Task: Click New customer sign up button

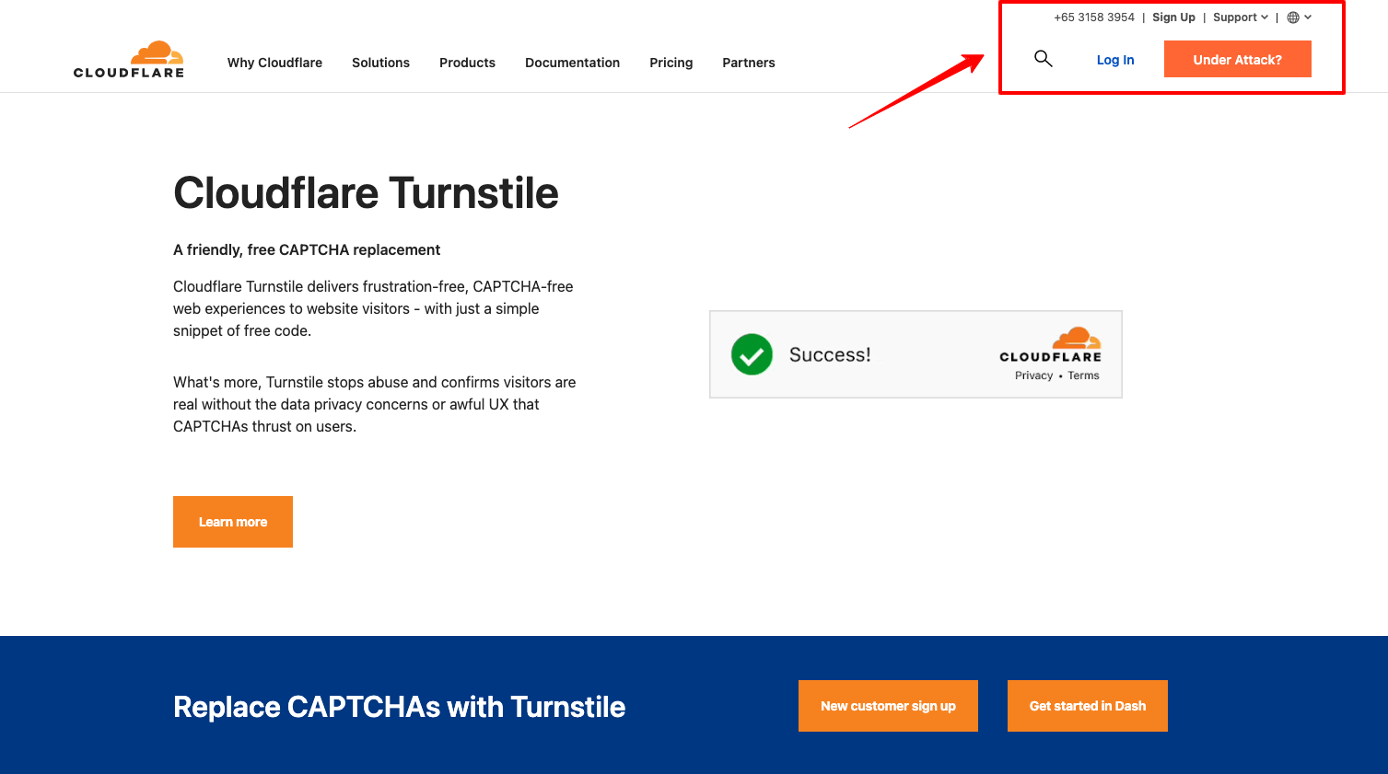Action: [888, 706]
